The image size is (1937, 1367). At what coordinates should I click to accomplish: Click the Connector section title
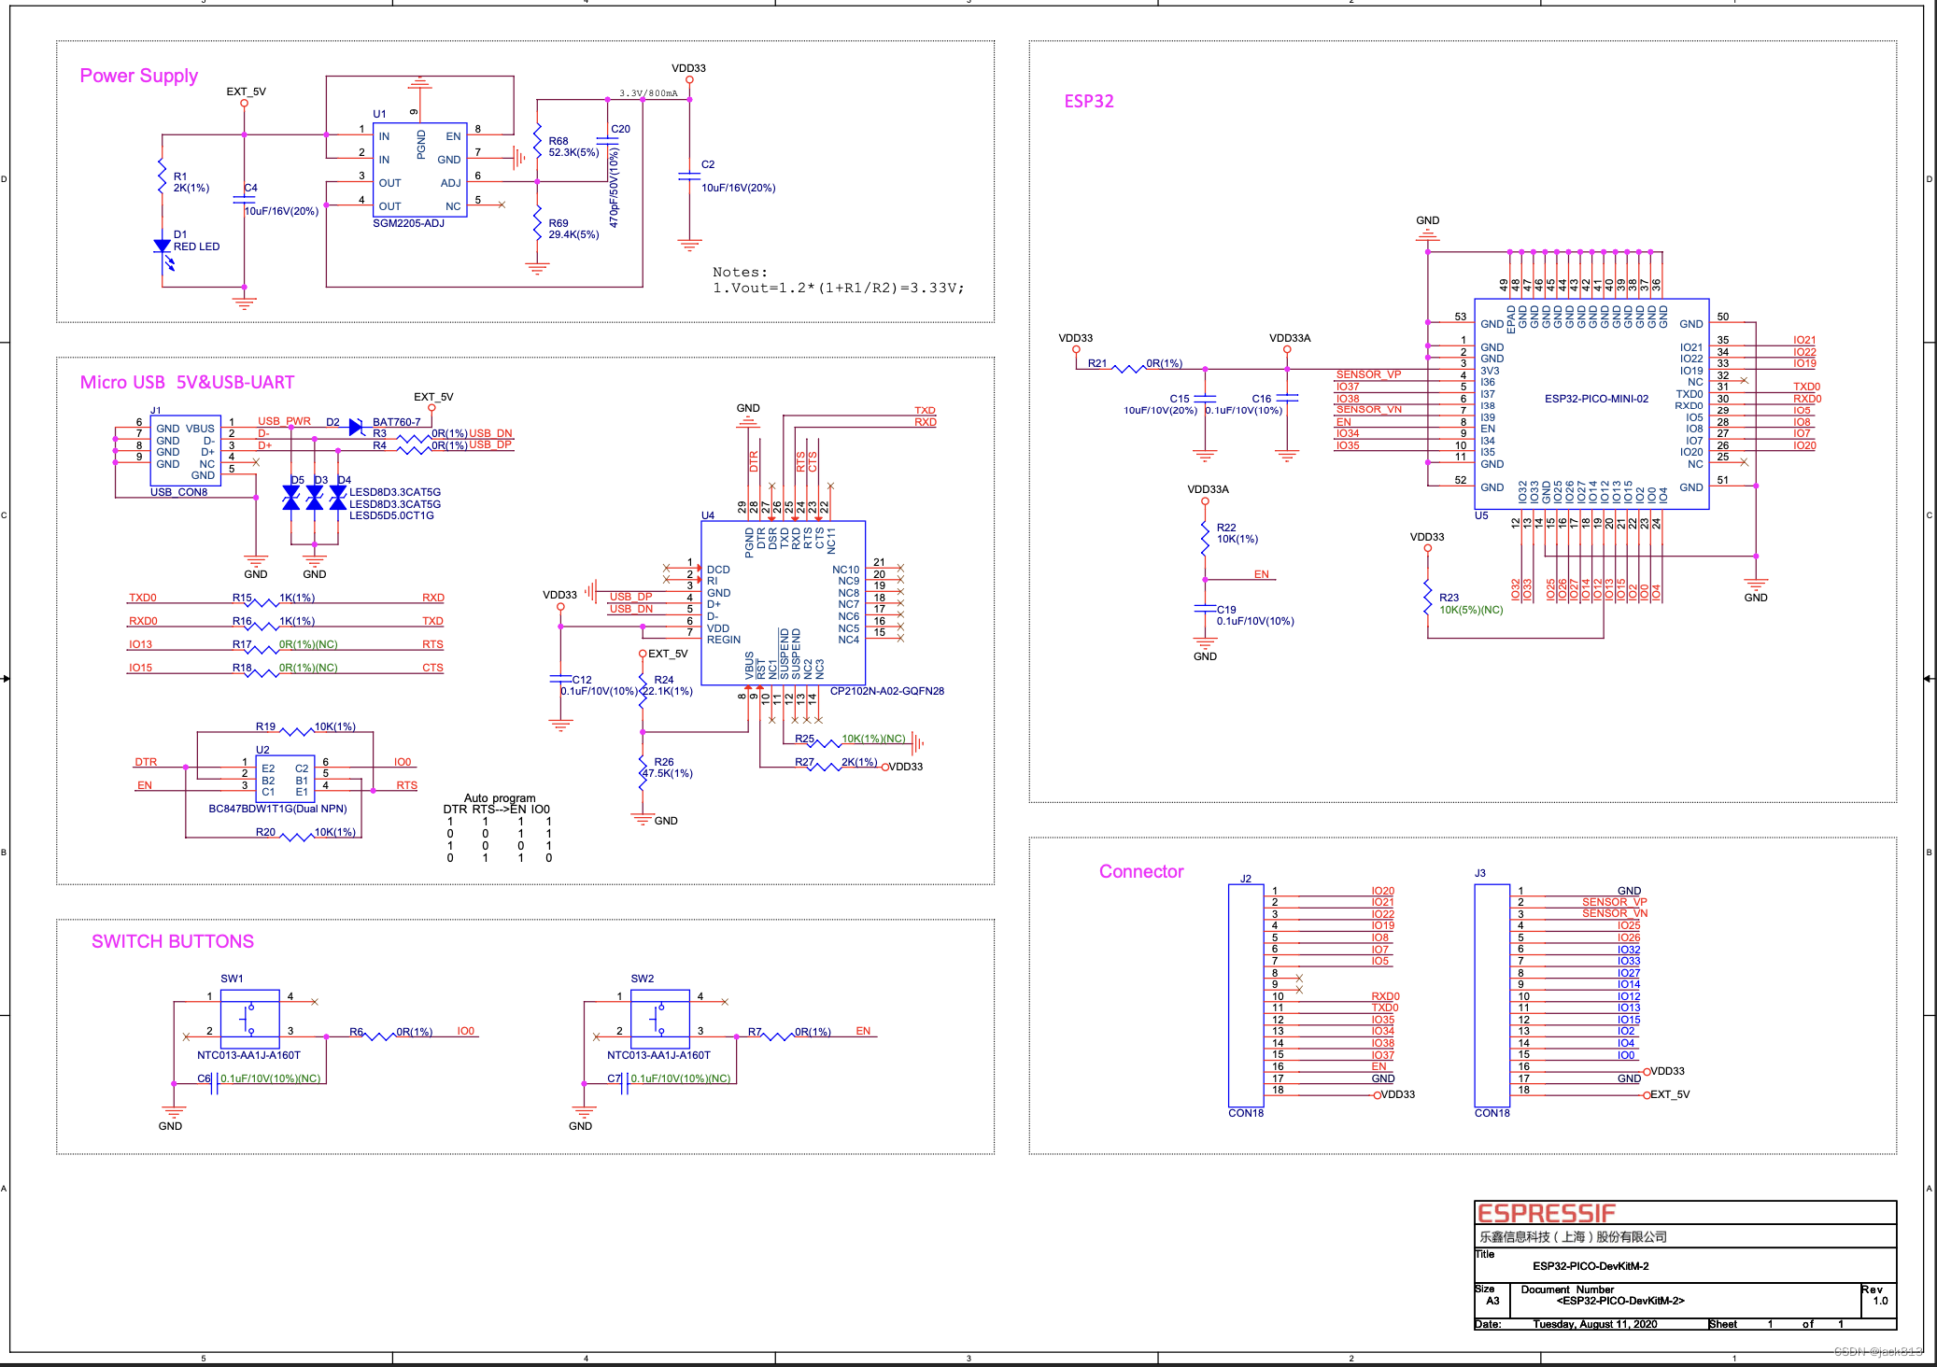1140,871
